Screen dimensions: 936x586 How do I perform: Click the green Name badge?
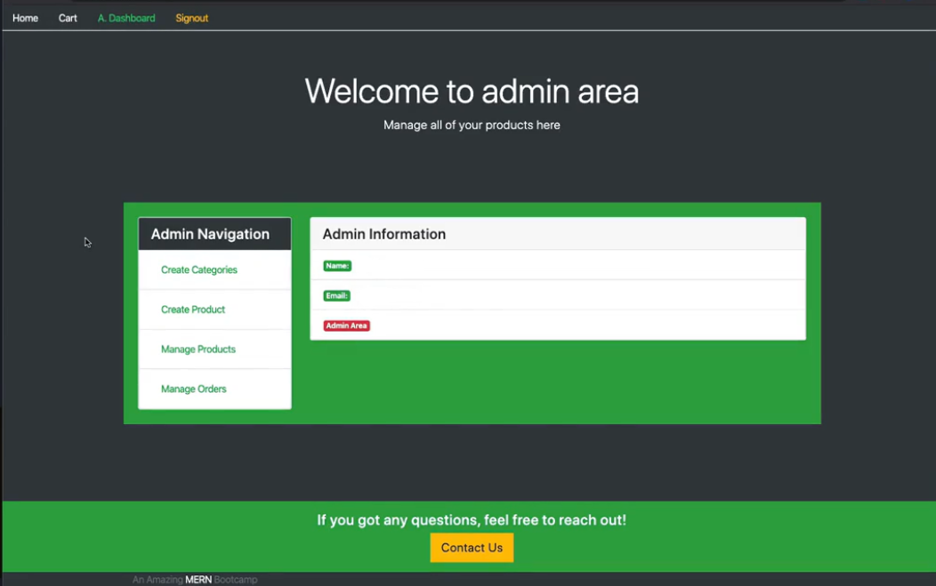(336, 265)
